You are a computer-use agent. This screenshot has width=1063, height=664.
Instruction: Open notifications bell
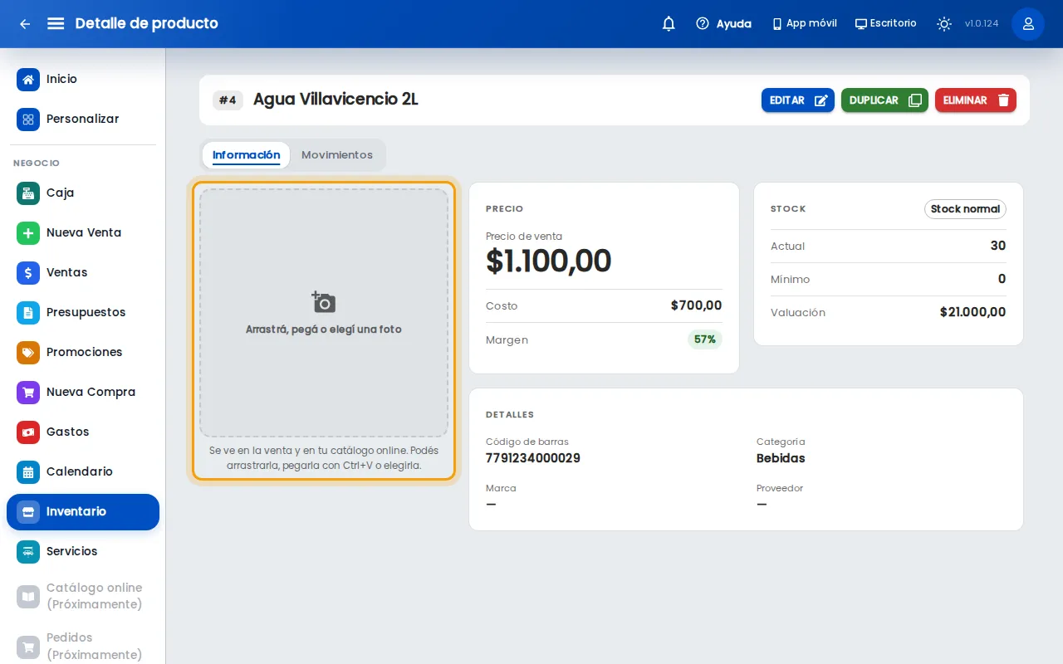(669, 24)
